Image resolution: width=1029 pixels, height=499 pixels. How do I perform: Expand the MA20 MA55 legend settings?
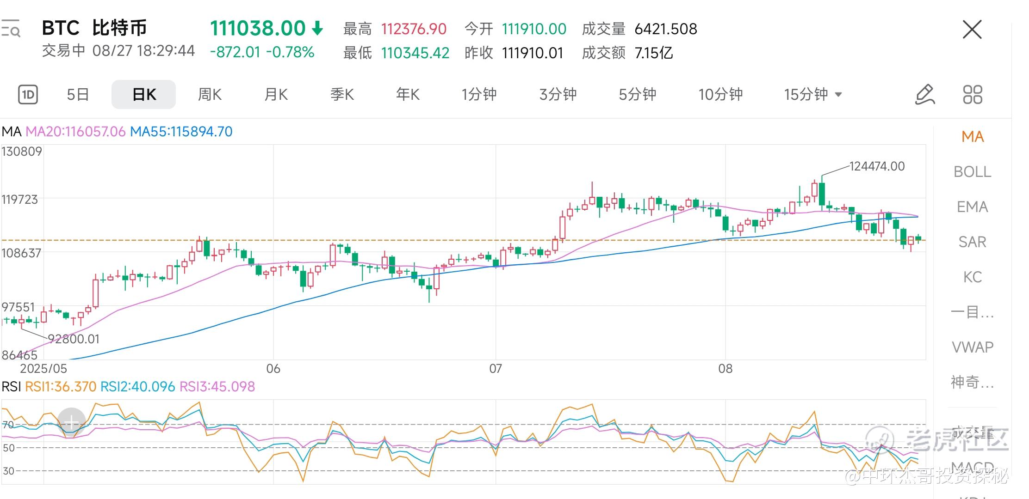tap(117, 132)
